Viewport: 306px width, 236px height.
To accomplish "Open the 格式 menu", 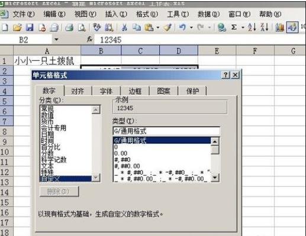I will point(147,14).
